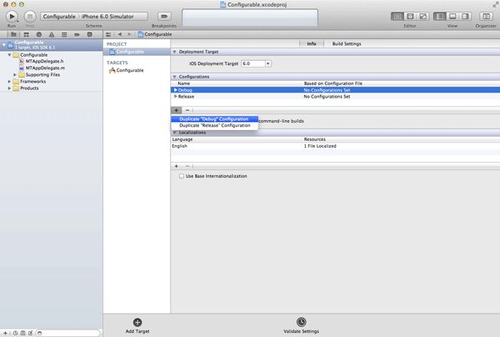Toggle the Navigator pane visibility
Viewport: 500px width, 337px height.
click(x=440, y=17)
